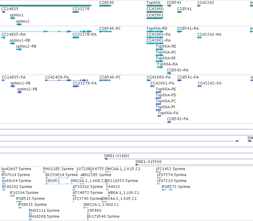Select the Tsp66A-PA protein label
This screenshot has width=253, height=221.
(168, 113)
